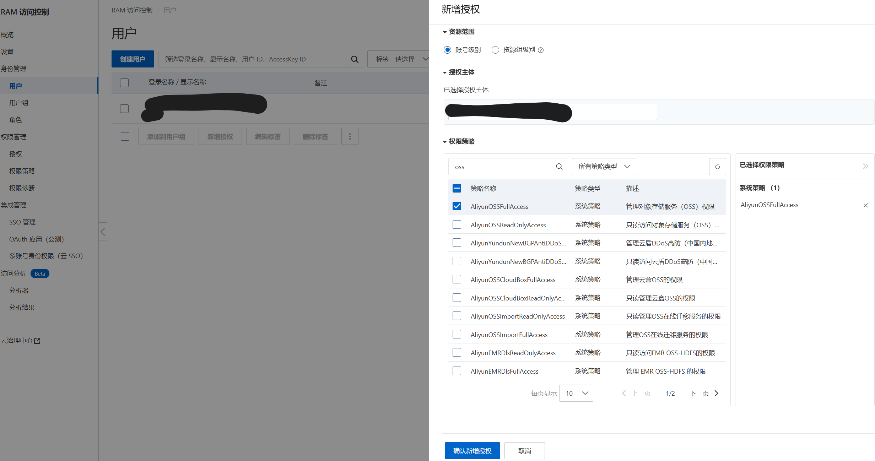Open 用户组 in the sidebar menu
875x461 pixels.
tap(19, 103)
